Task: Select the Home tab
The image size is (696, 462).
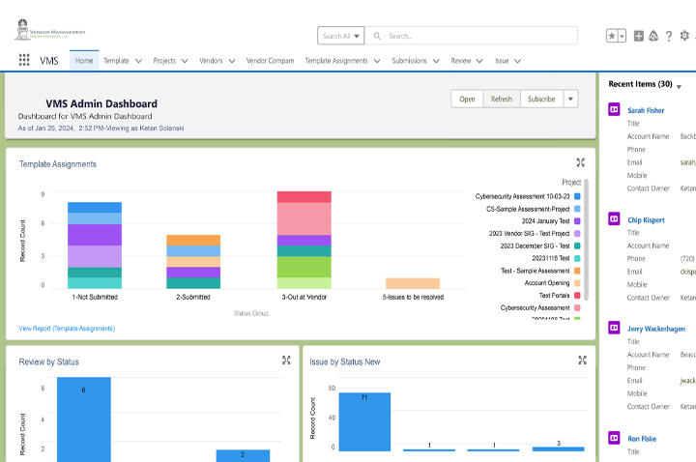Action: (x=84, y=61)
